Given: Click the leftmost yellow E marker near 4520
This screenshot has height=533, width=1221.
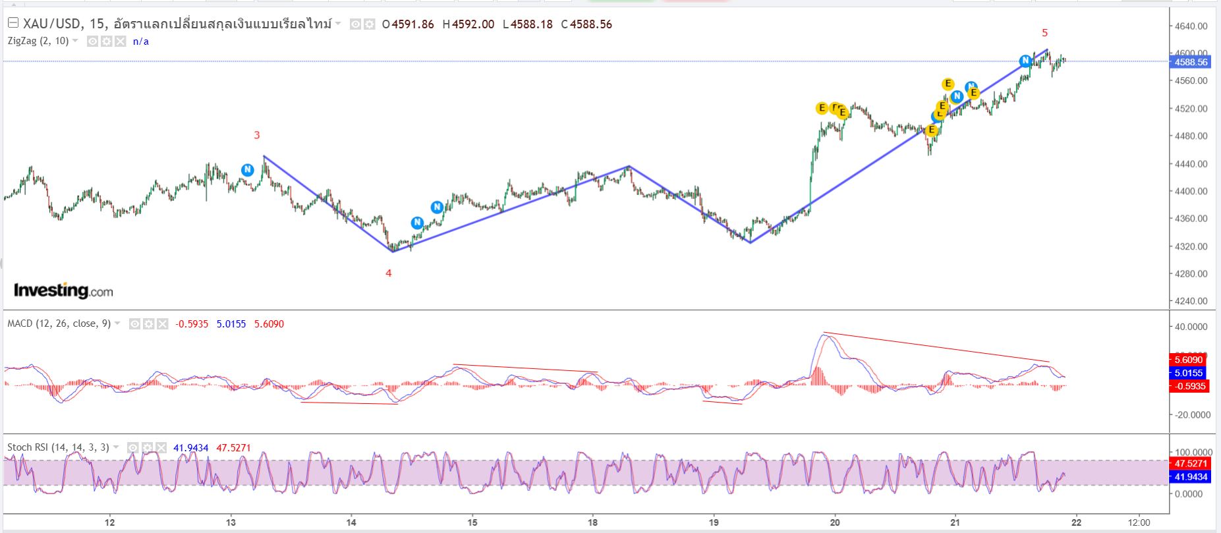Looking at the screenshot, I should pyautogui.click(x=821, y=108).
